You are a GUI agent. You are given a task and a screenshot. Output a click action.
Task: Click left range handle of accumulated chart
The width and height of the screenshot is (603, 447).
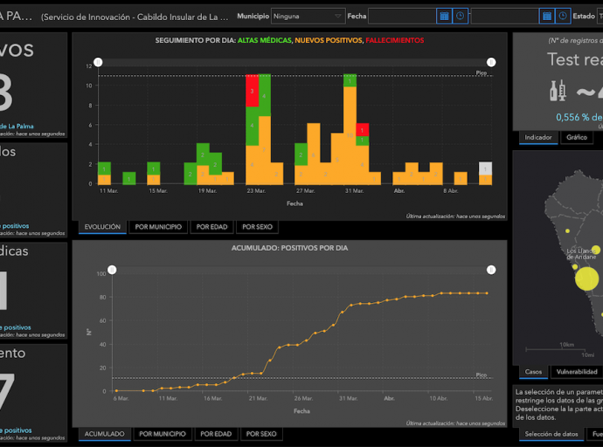(x=112, y=270)
